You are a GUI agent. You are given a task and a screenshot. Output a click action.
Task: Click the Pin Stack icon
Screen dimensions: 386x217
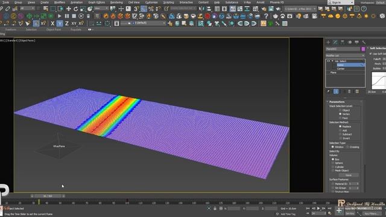328,92
